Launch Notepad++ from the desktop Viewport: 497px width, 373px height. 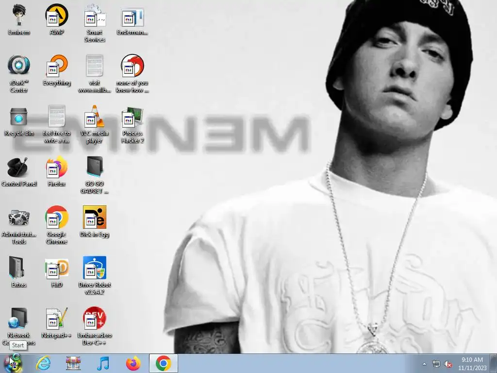pos(56,323)
